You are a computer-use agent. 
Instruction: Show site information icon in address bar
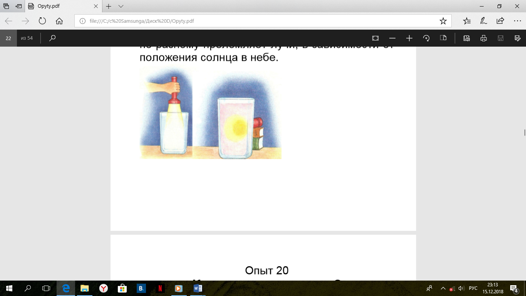[82, 21]
